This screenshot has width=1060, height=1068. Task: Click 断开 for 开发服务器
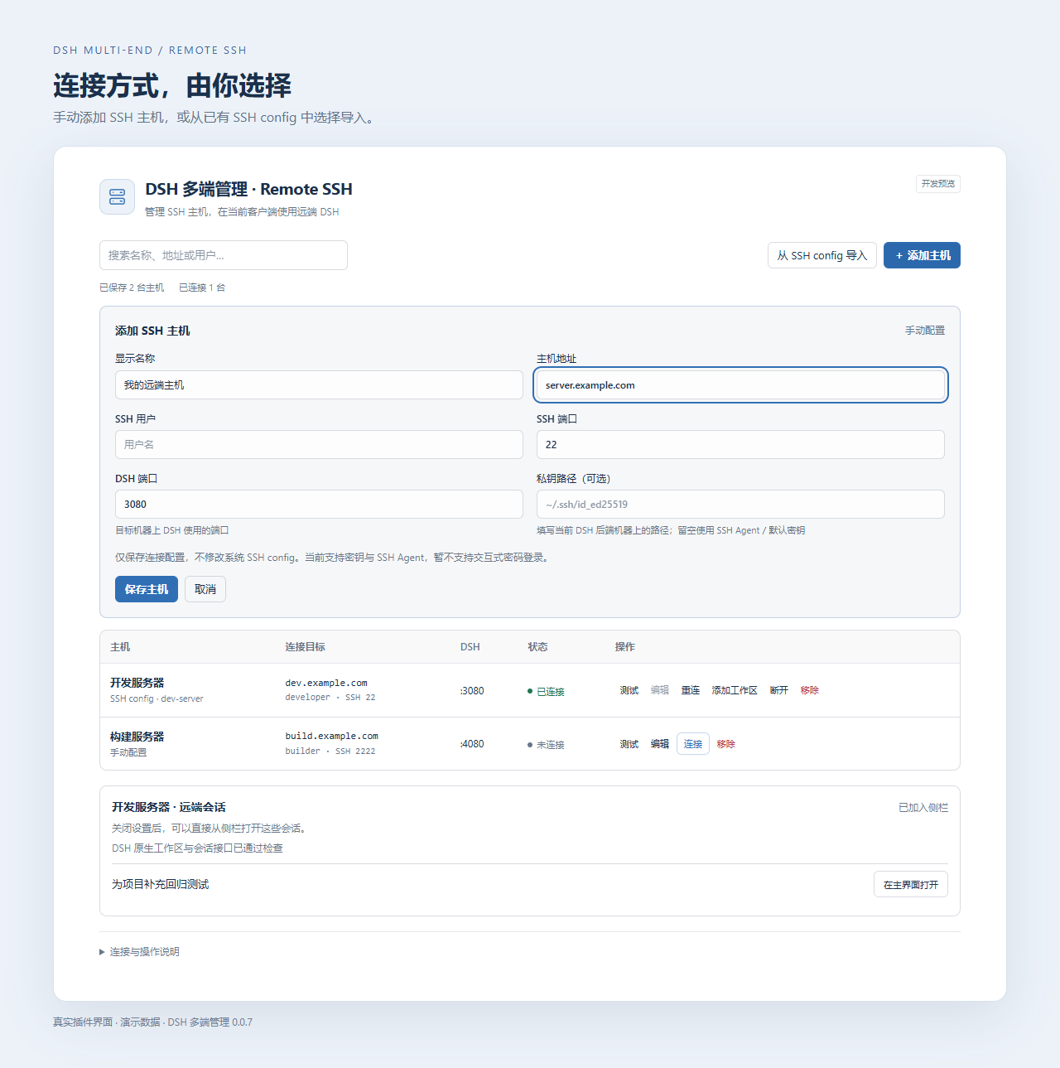[x=779, y=690]
